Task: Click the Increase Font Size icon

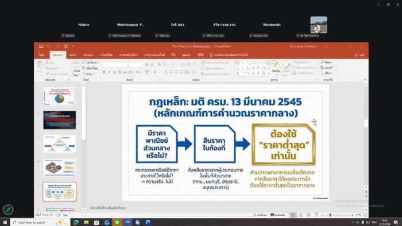Action: 147,64
